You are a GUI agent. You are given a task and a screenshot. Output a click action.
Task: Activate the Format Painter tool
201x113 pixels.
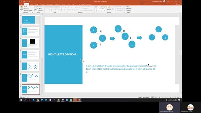(28, 10)
